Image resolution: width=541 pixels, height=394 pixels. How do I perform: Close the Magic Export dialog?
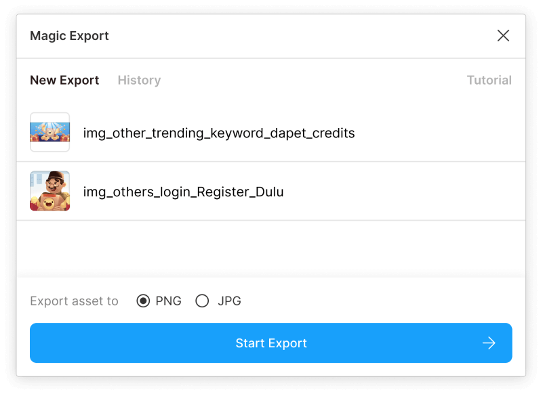point(503,36)
